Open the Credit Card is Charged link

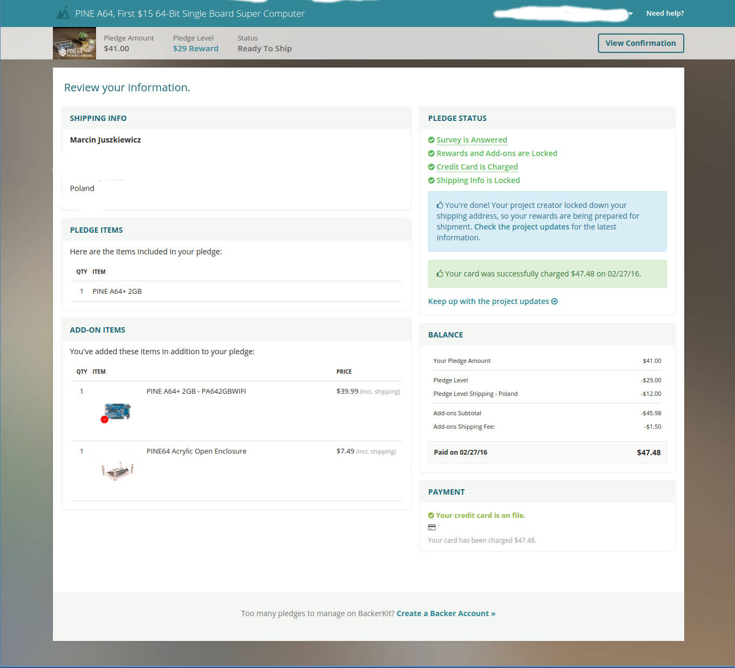point(477,167)
